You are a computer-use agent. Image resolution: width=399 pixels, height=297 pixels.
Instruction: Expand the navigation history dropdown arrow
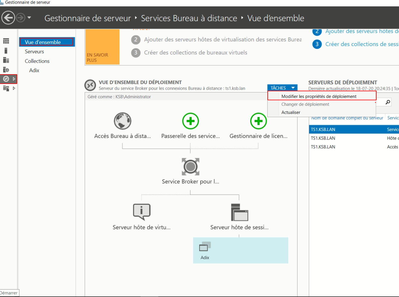click(x=29, y=18)
